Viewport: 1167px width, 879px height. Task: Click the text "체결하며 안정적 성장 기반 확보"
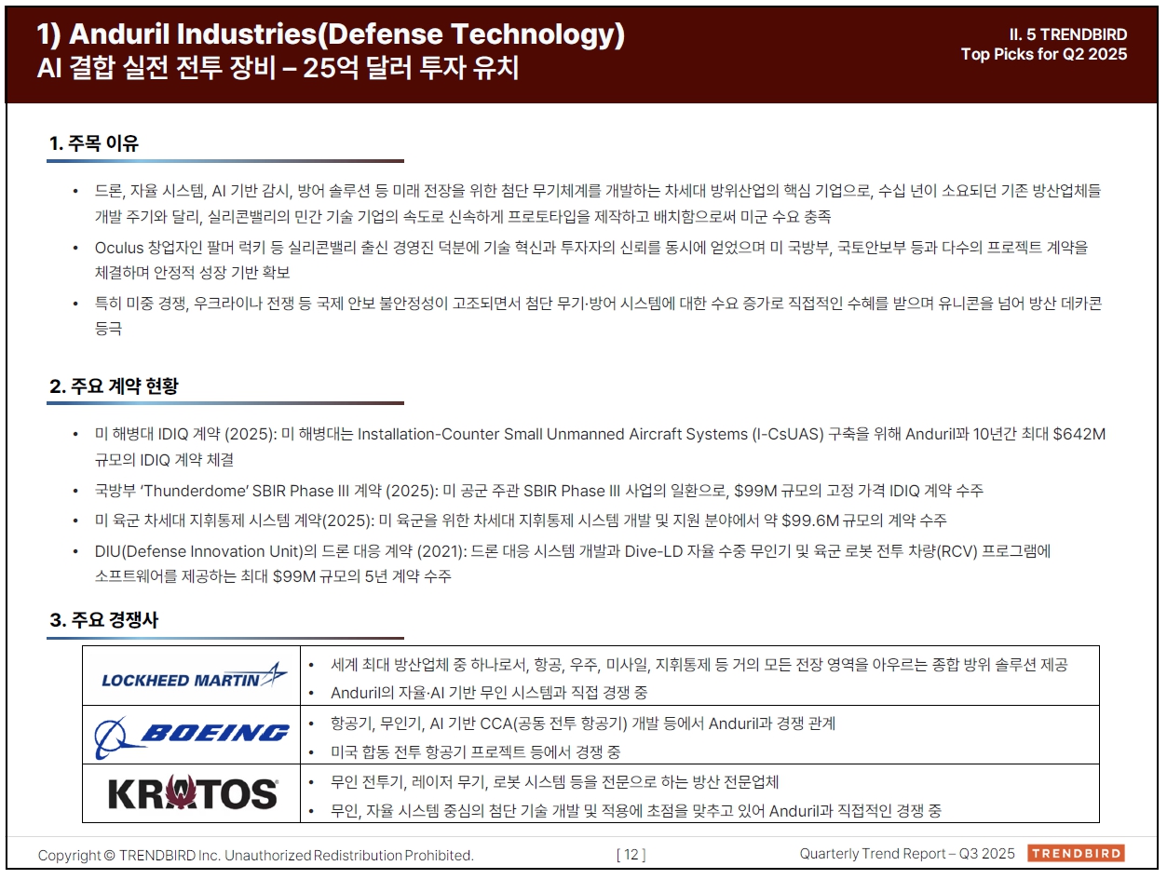[x=192, y=273]
